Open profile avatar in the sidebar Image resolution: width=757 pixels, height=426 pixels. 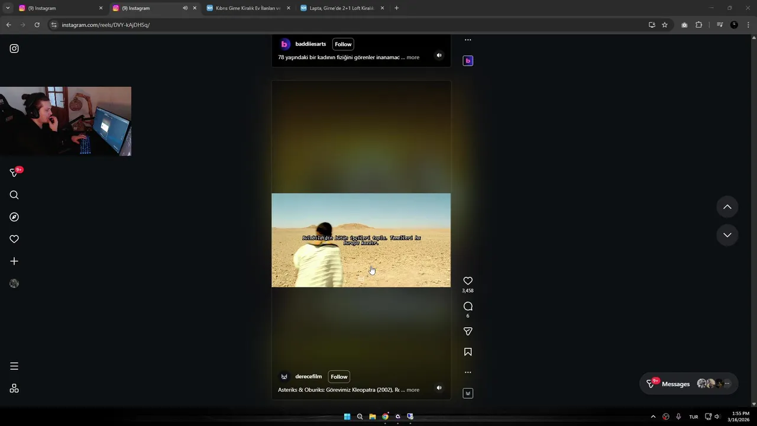coord(14,283)
